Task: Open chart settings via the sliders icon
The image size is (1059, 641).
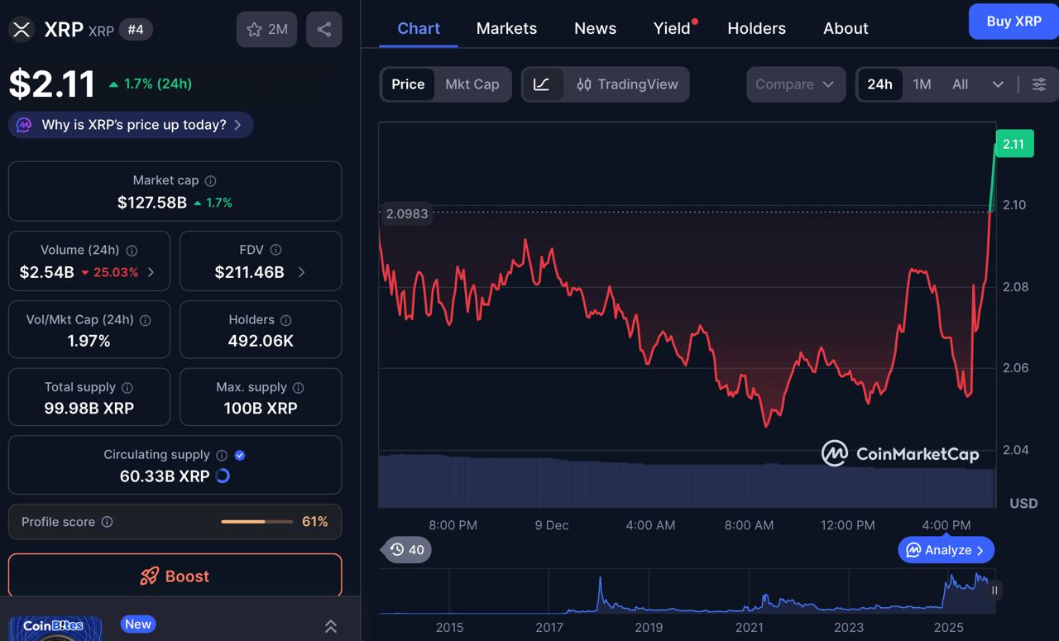Action: [x=1039, y=84]
